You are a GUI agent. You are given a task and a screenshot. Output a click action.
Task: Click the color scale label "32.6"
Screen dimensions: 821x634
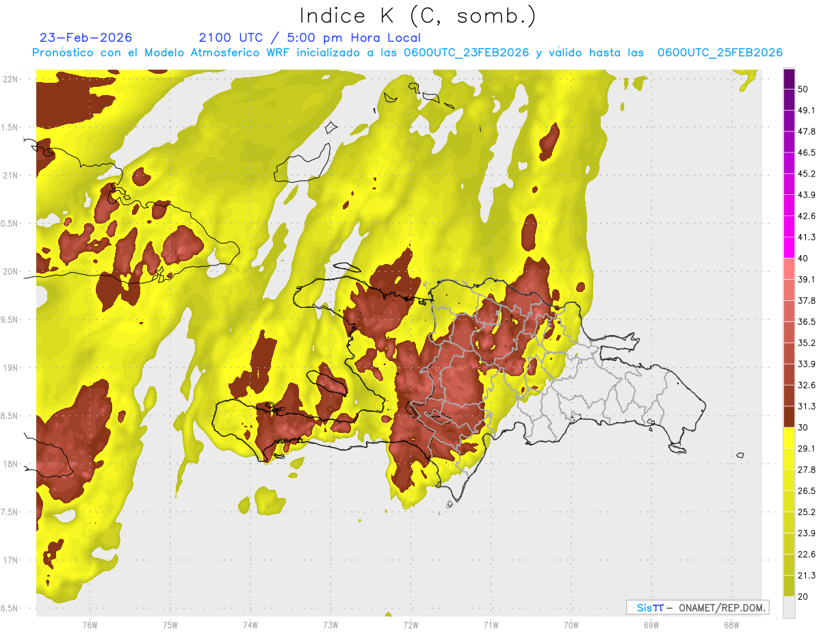807,385
